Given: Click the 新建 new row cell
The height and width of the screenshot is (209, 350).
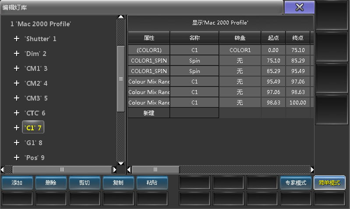Looking at the screenshot, I should 149,113.
